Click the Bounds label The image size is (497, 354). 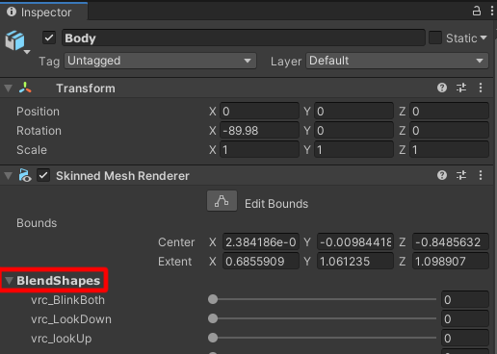click(37, 223)
